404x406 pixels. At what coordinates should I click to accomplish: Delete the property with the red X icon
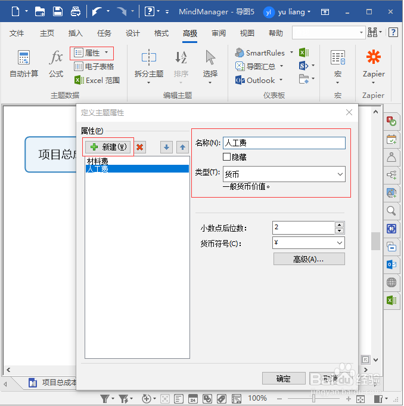pos(140,147)
